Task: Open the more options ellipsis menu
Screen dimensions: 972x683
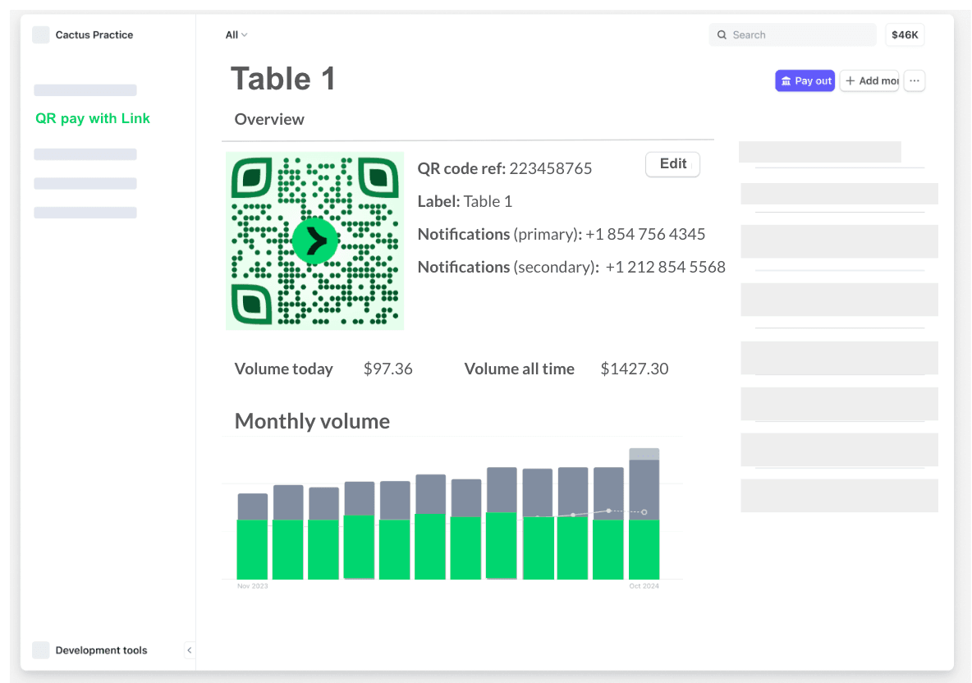Action: point(915,80)
